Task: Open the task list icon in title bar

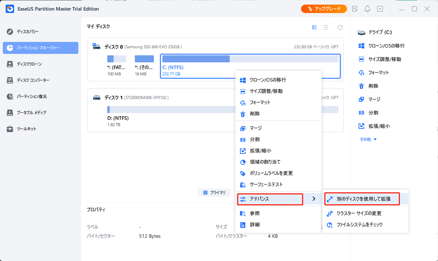Action: coord(355,9)
